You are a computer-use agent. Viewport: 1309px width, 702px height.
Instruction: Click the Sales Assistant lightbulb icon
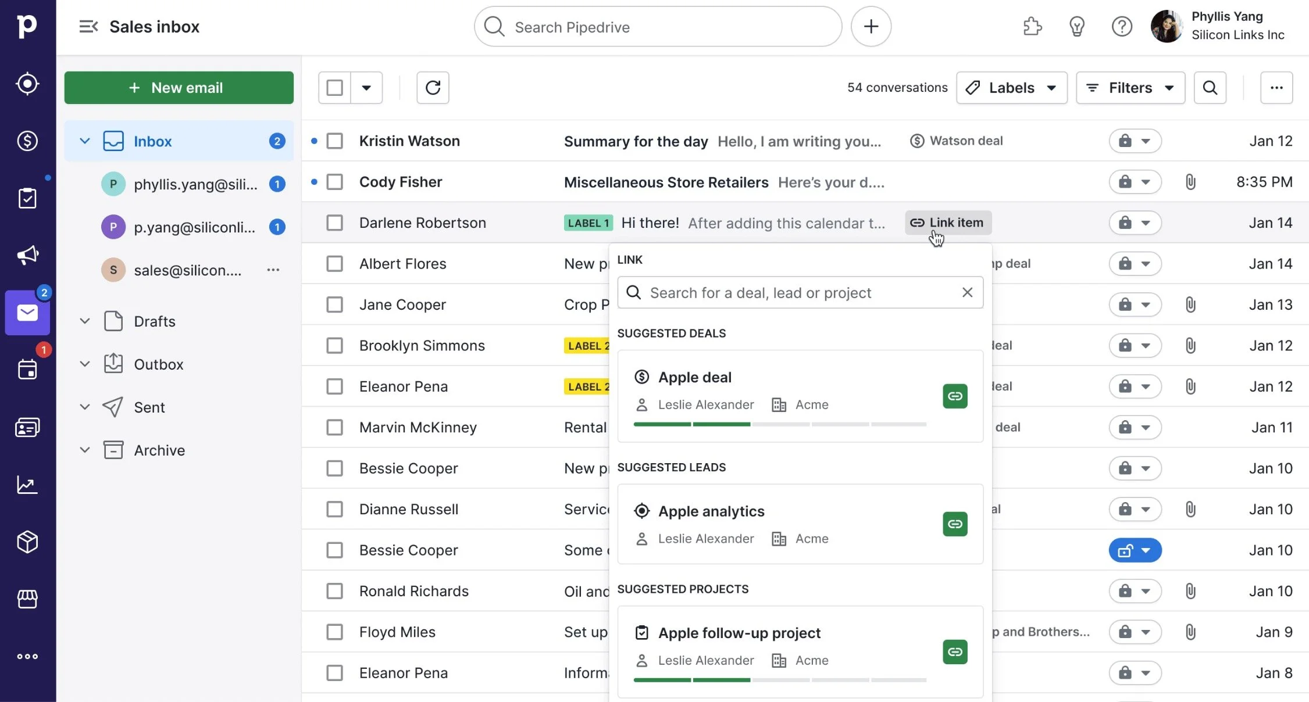click(x=1076, y=27)
